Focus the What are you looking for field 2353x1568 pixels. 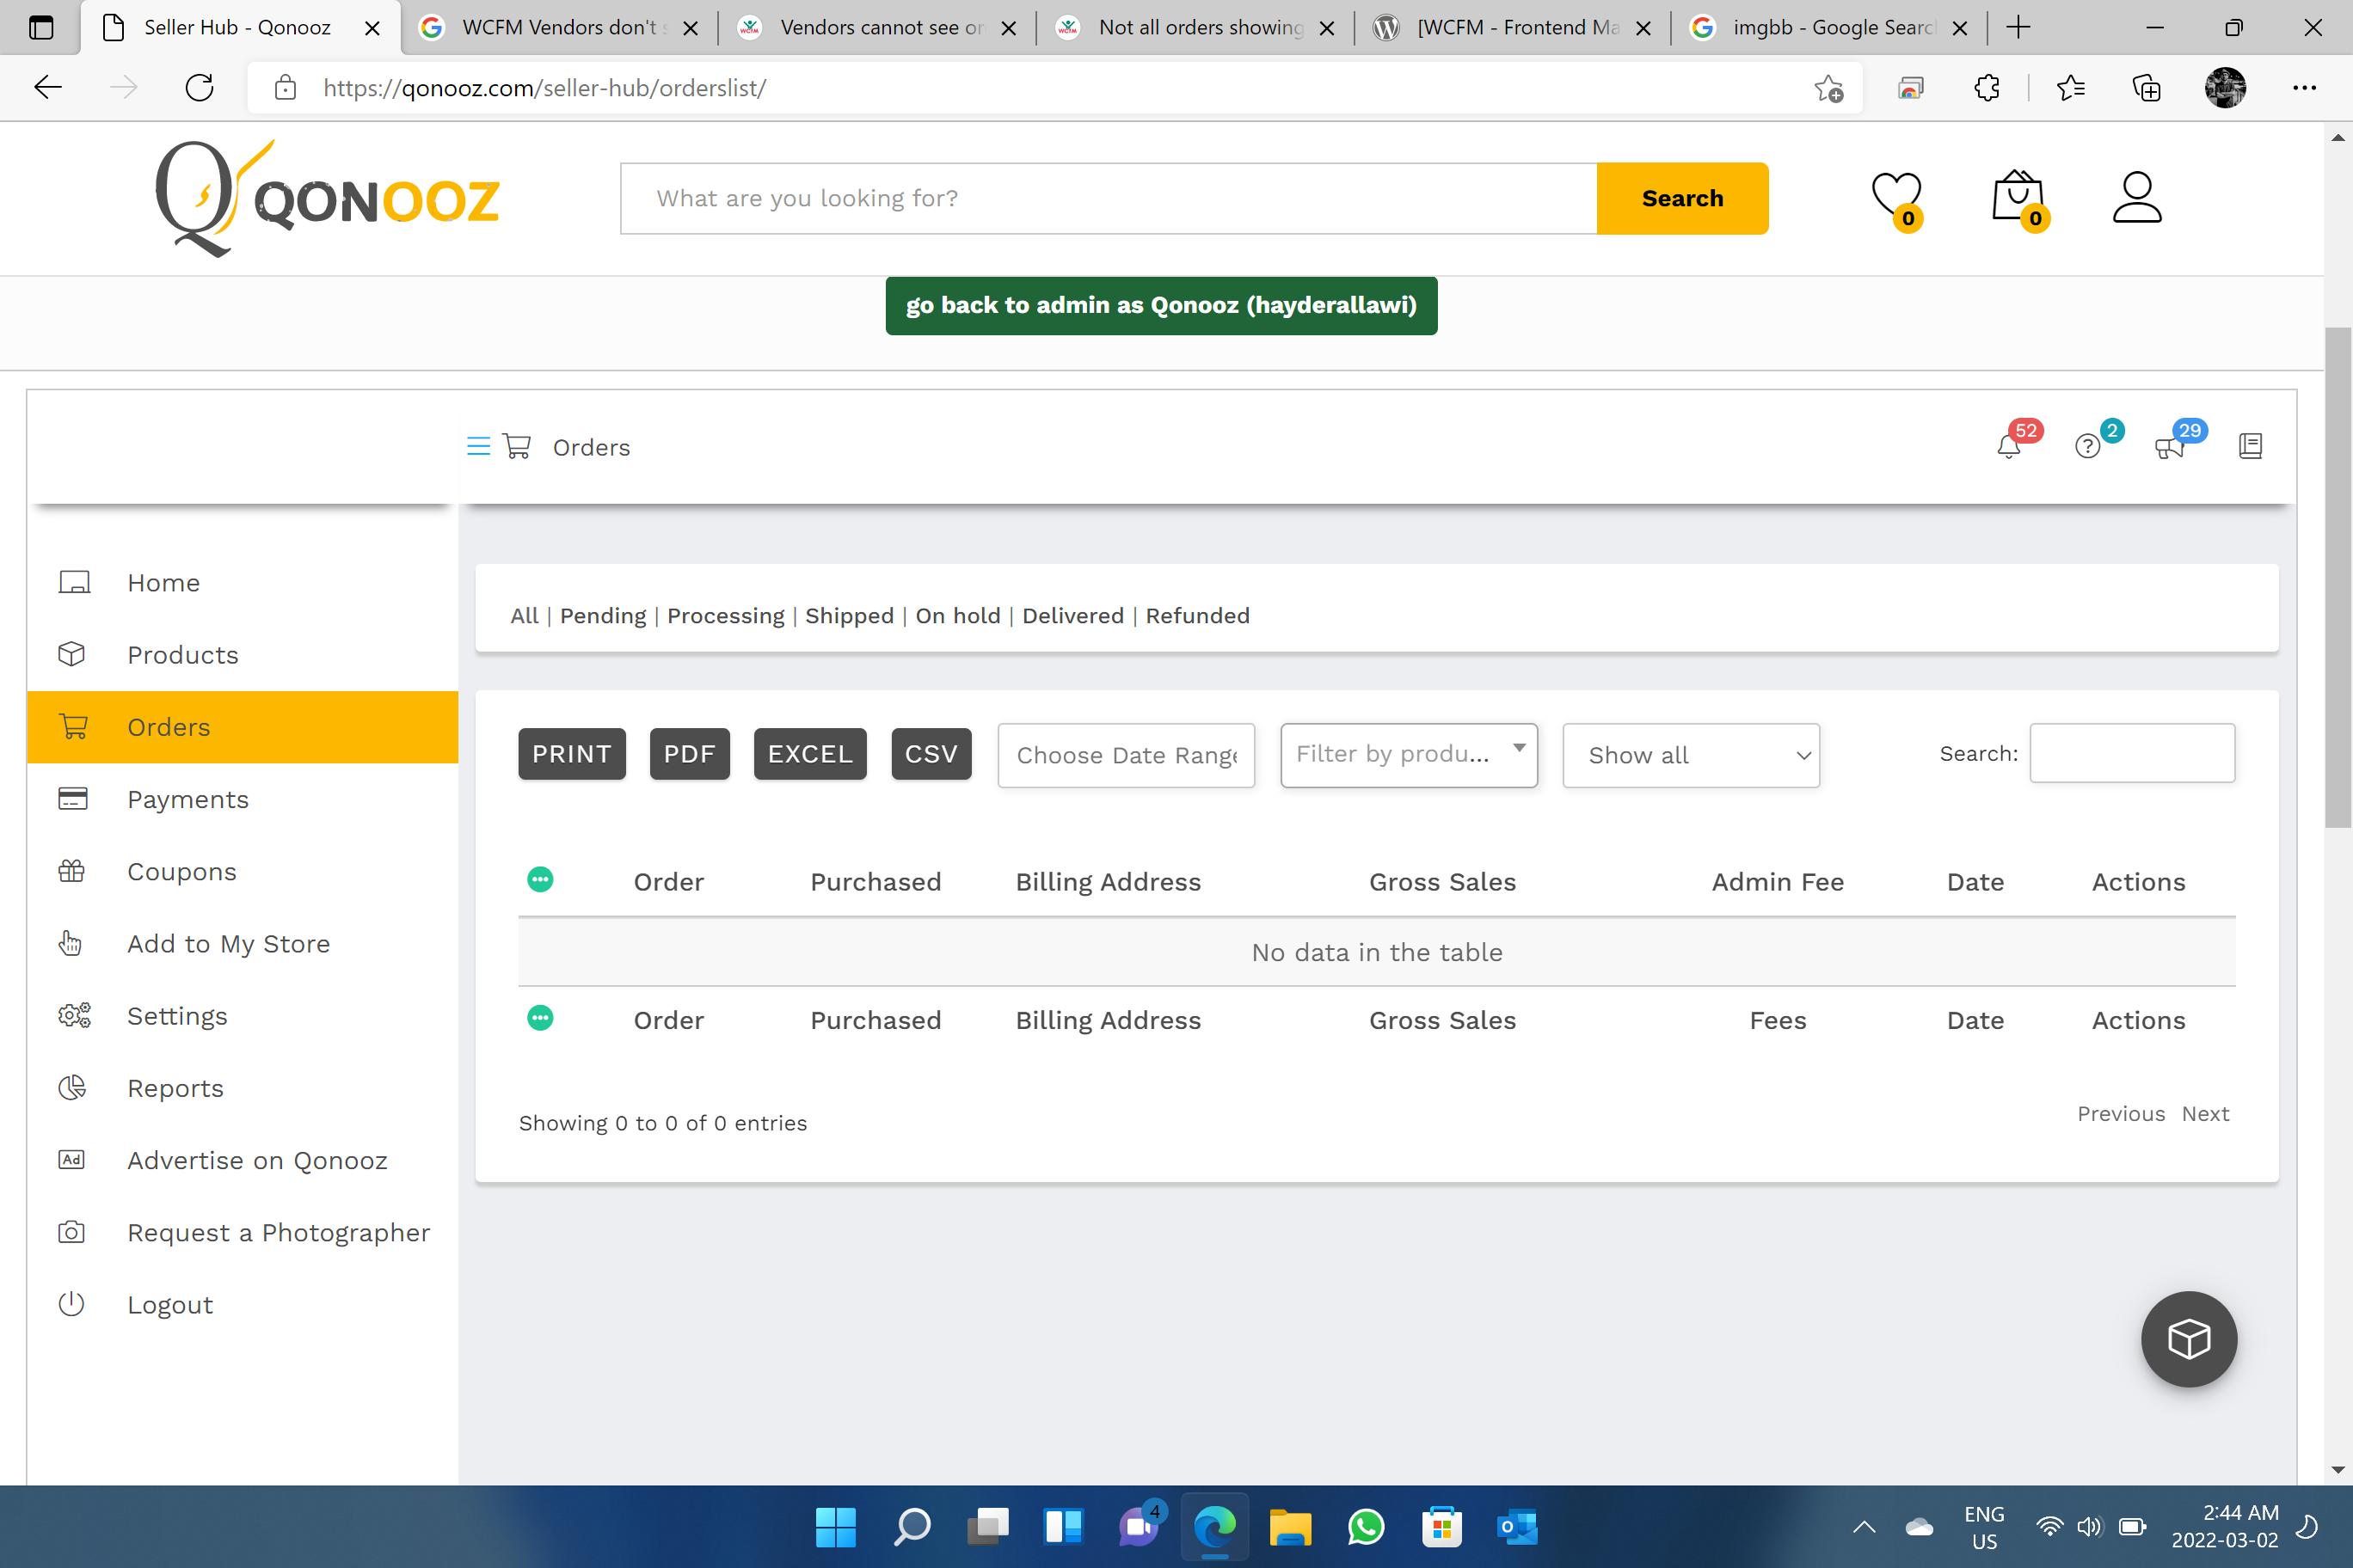(x=1109, y=198)
